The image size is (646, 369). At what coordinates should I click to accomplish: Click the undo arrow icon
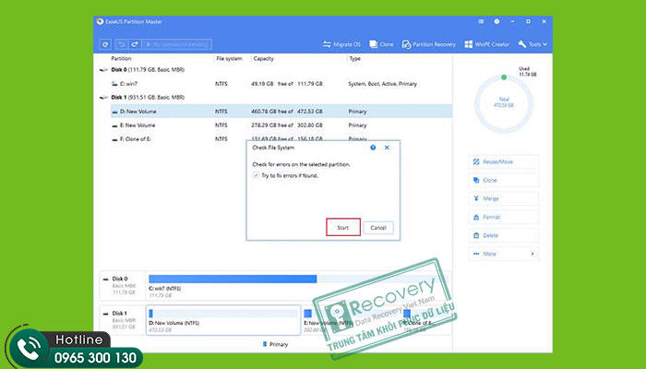(x=121, y=44)
